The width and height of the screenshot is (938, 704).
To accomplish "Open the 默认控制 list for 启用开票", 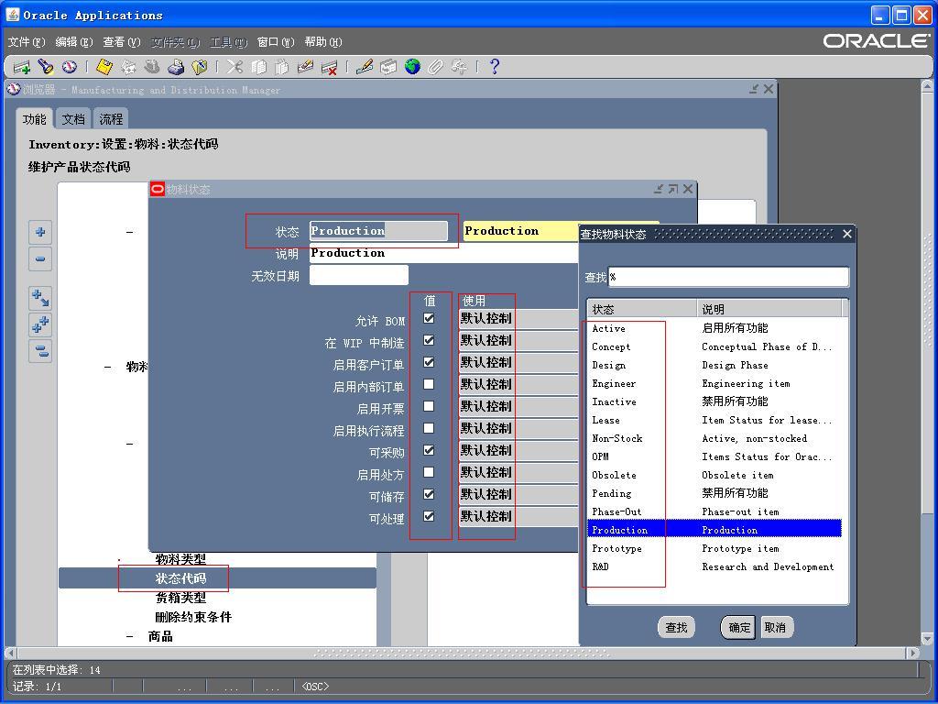I will coord(518,406).
